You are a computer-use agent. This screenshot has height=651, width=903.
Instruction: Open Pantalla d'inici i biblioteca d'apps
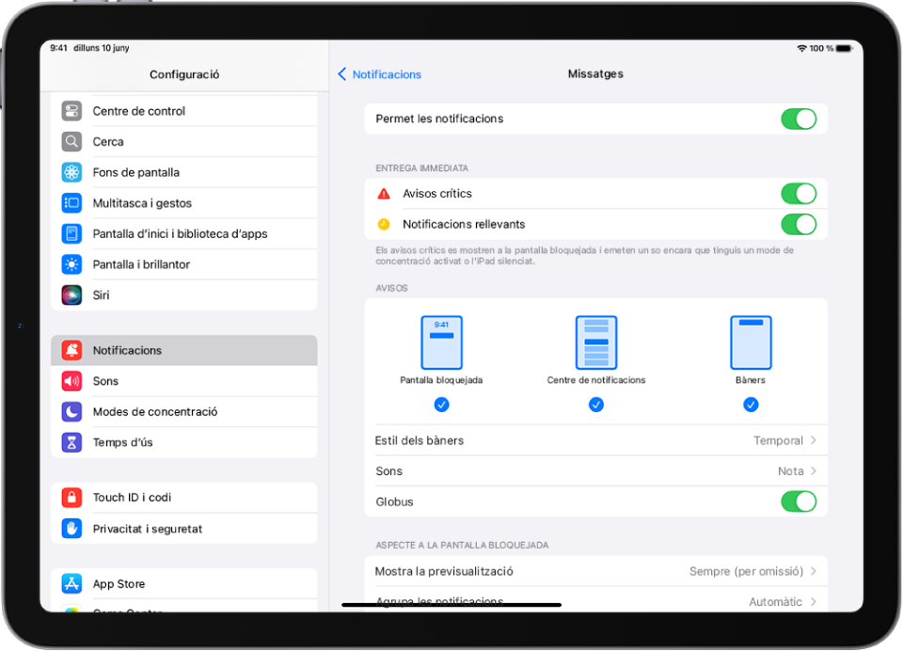pos(184,233)
